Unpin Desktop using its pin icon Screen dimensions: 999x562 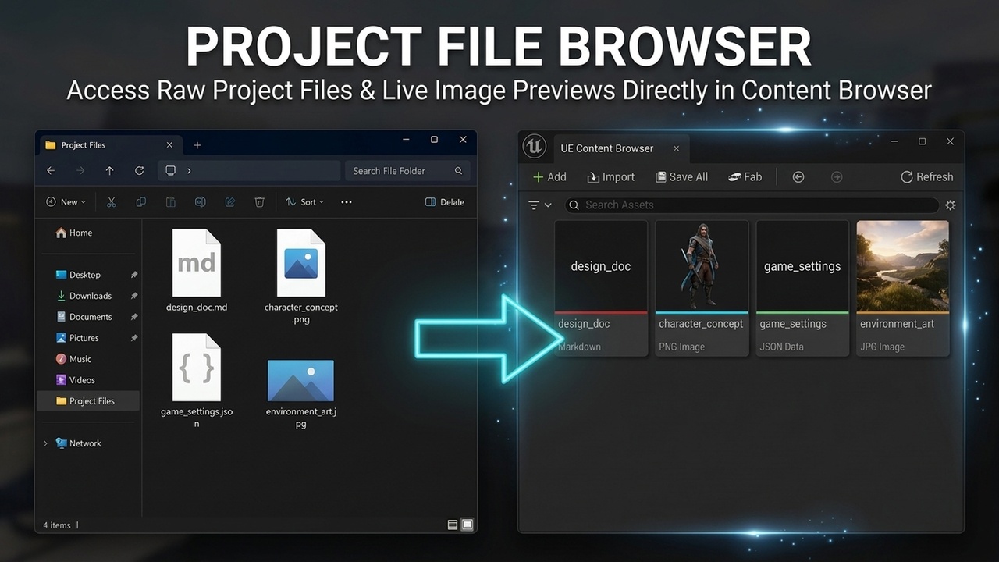coord(134,275)
